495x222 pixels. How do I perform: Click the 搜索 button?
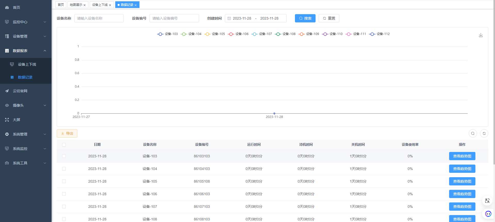pos(305,18)
